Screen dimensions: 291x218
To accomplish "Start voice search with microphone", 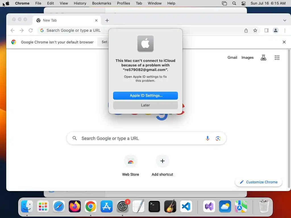I will pyautogui.click(x=207, y=138).
